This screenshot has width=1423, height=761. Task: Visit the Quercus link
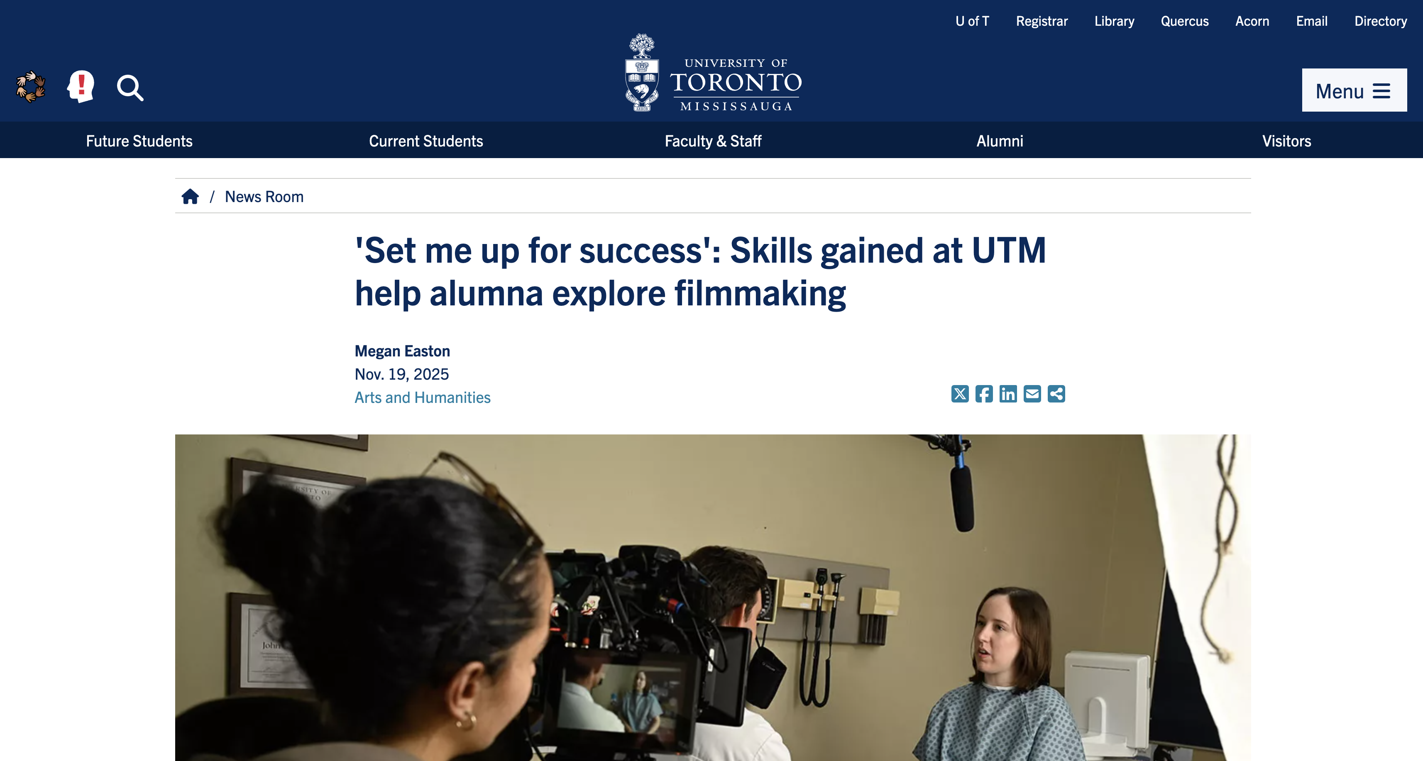1184,21
